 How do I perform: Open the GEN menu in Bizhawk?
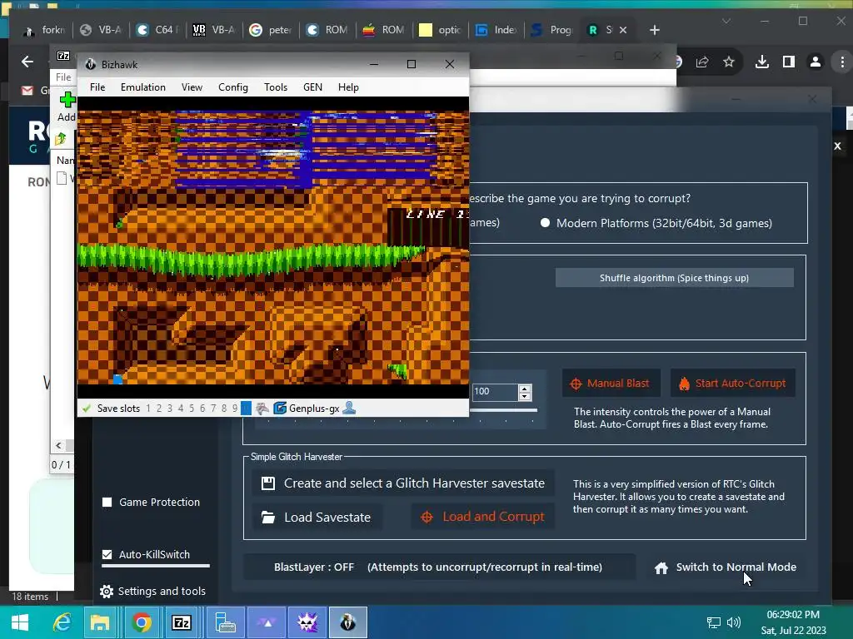[x=312, y=87]
